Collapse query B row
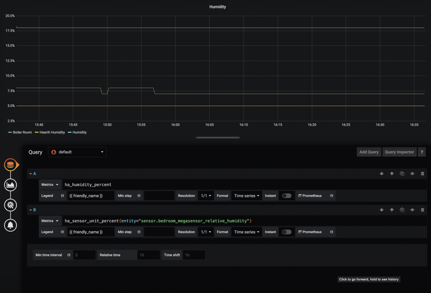431x293 pixels. click(31, 210)
